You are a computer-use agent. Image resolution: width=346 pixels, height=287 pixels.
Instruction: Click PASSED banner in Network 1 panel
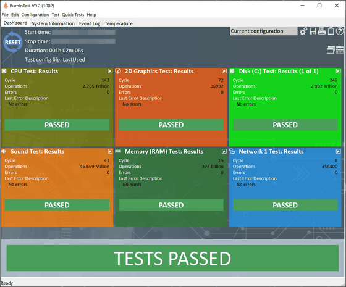285,205
